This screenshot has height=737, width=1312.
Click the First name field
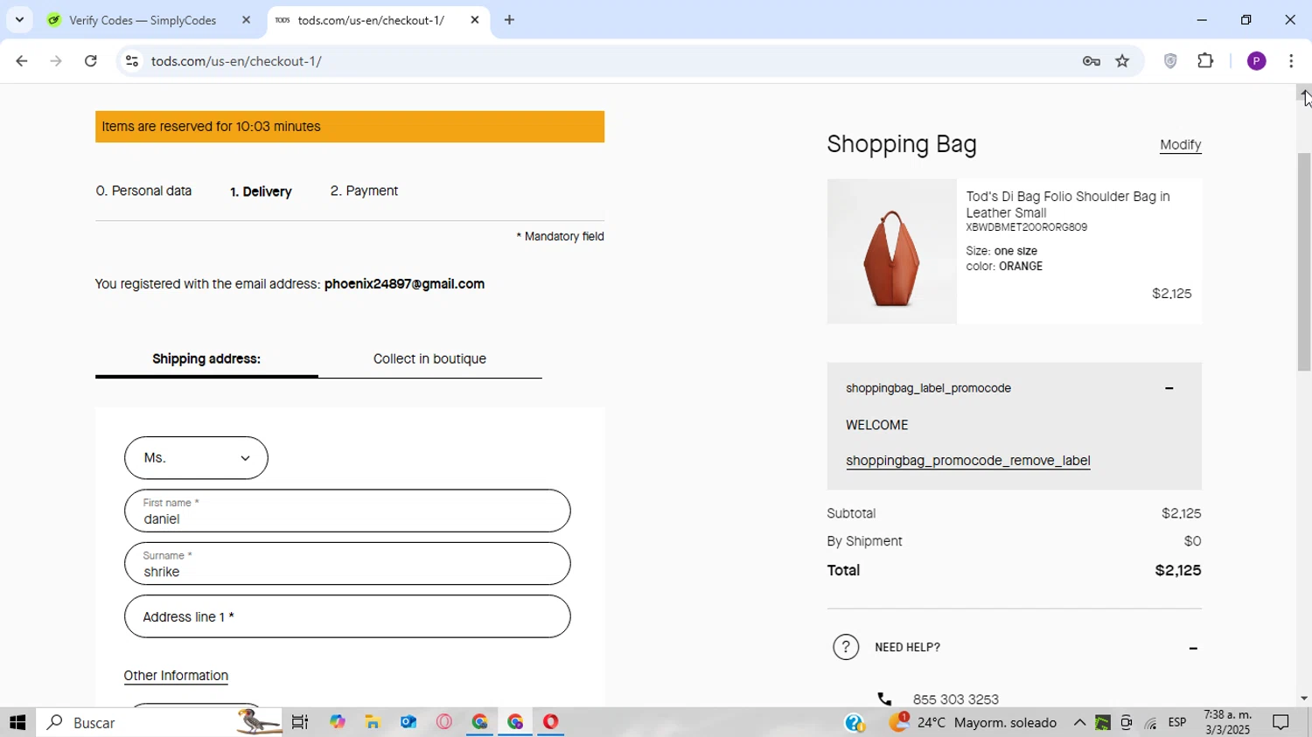(x=347, y=511)
